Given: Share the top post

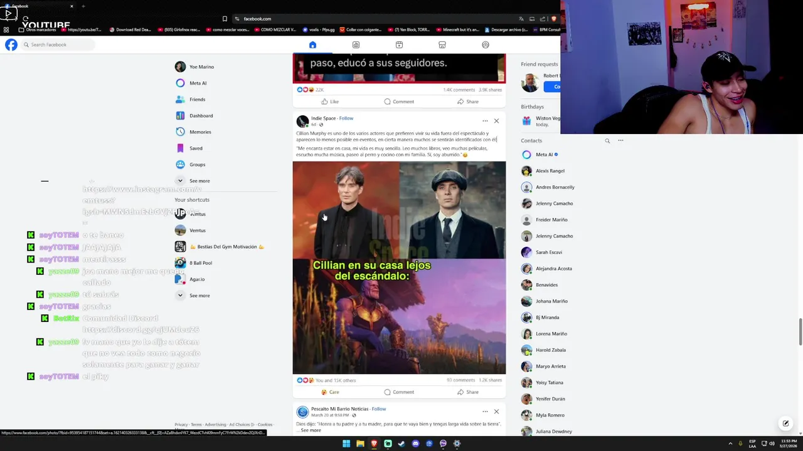Looking at the screenshot, I should [x=468, y=101].
